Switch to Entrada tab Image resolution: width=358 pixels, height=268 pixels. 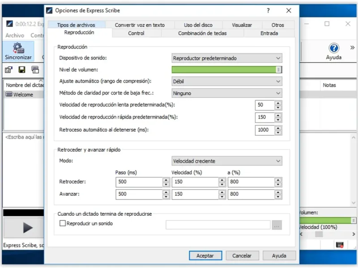(x=269, y=33)
